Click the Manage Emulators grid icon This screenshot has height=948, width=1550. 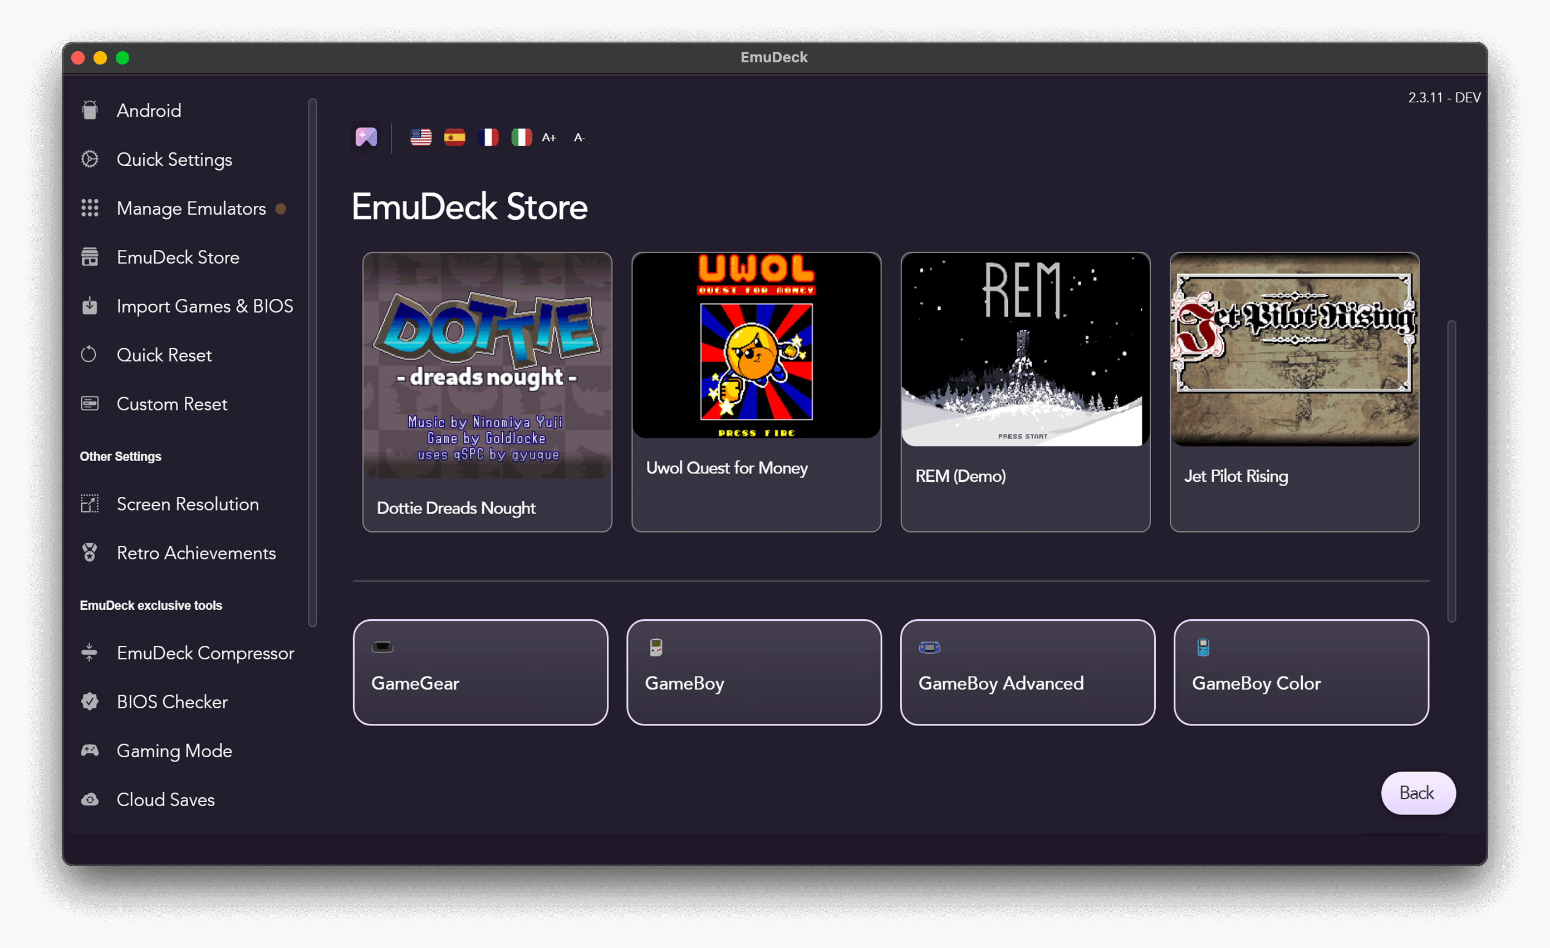(x=90, y=208)
